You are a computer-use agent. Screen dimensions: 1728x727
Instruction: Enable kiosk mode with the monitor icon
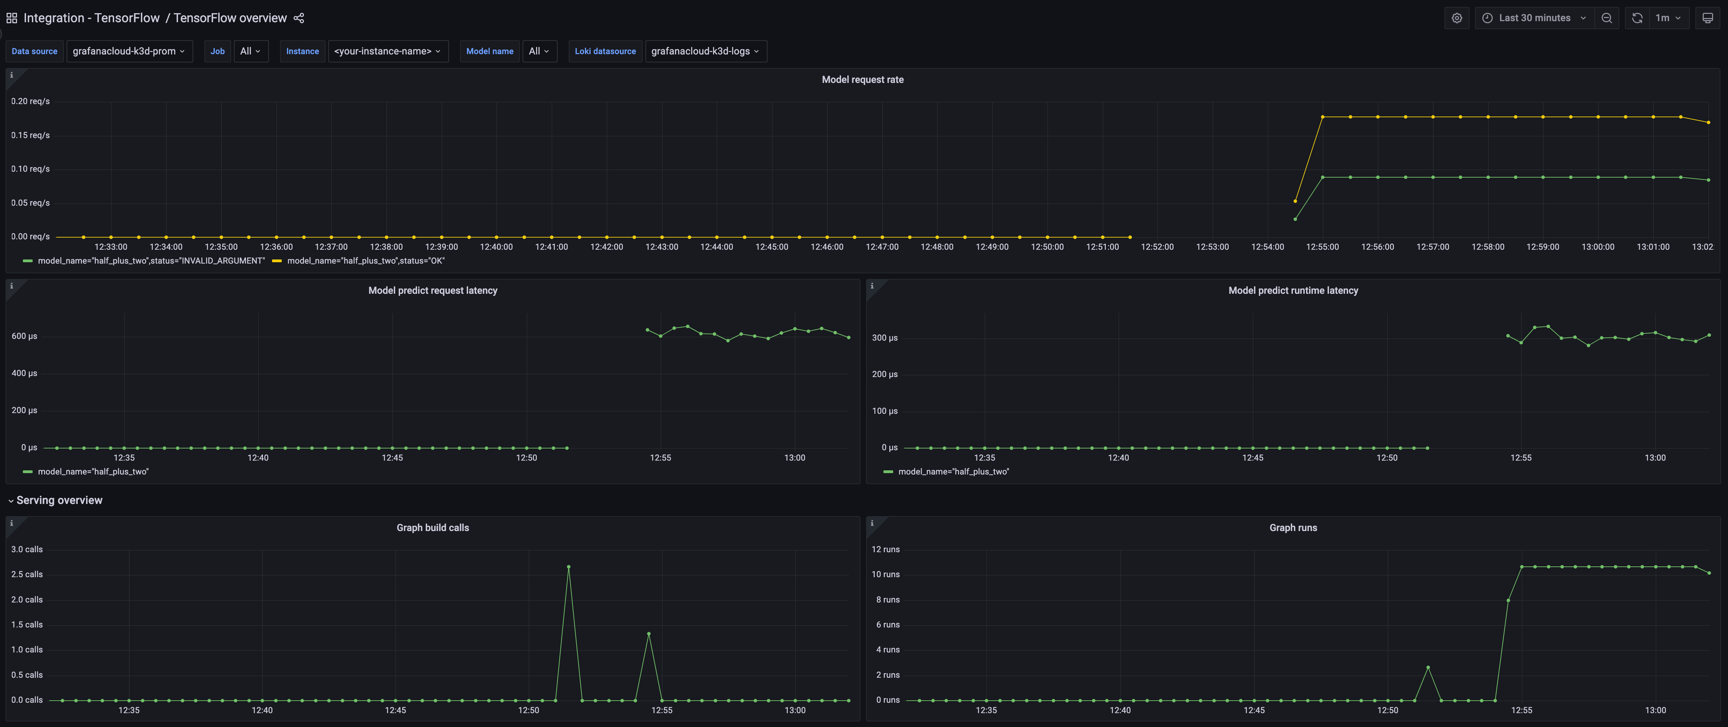[1707, 17]
